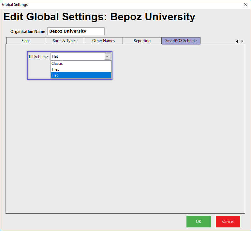Click the Till Scheme label

coord(38,57)
